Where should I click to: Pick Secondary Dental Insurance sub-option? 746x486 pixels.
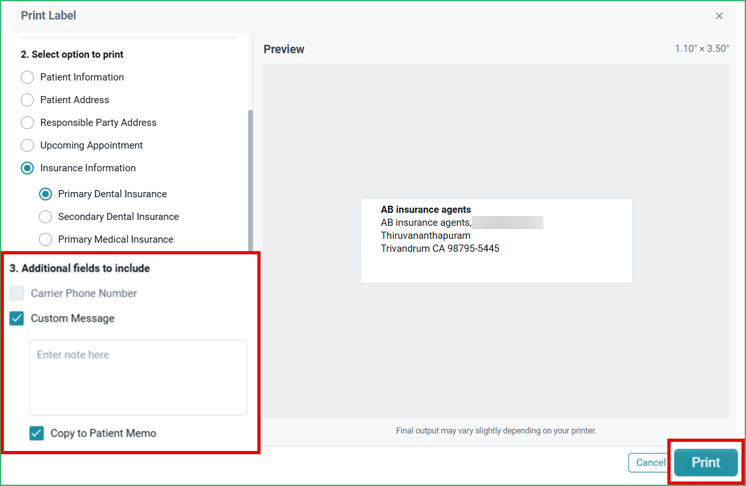point(45,217)
